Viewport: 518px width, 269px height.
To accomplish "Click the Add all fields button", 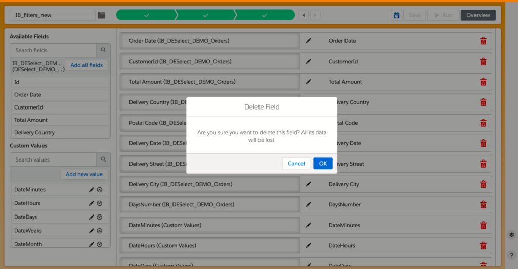I will coord(87,65).
